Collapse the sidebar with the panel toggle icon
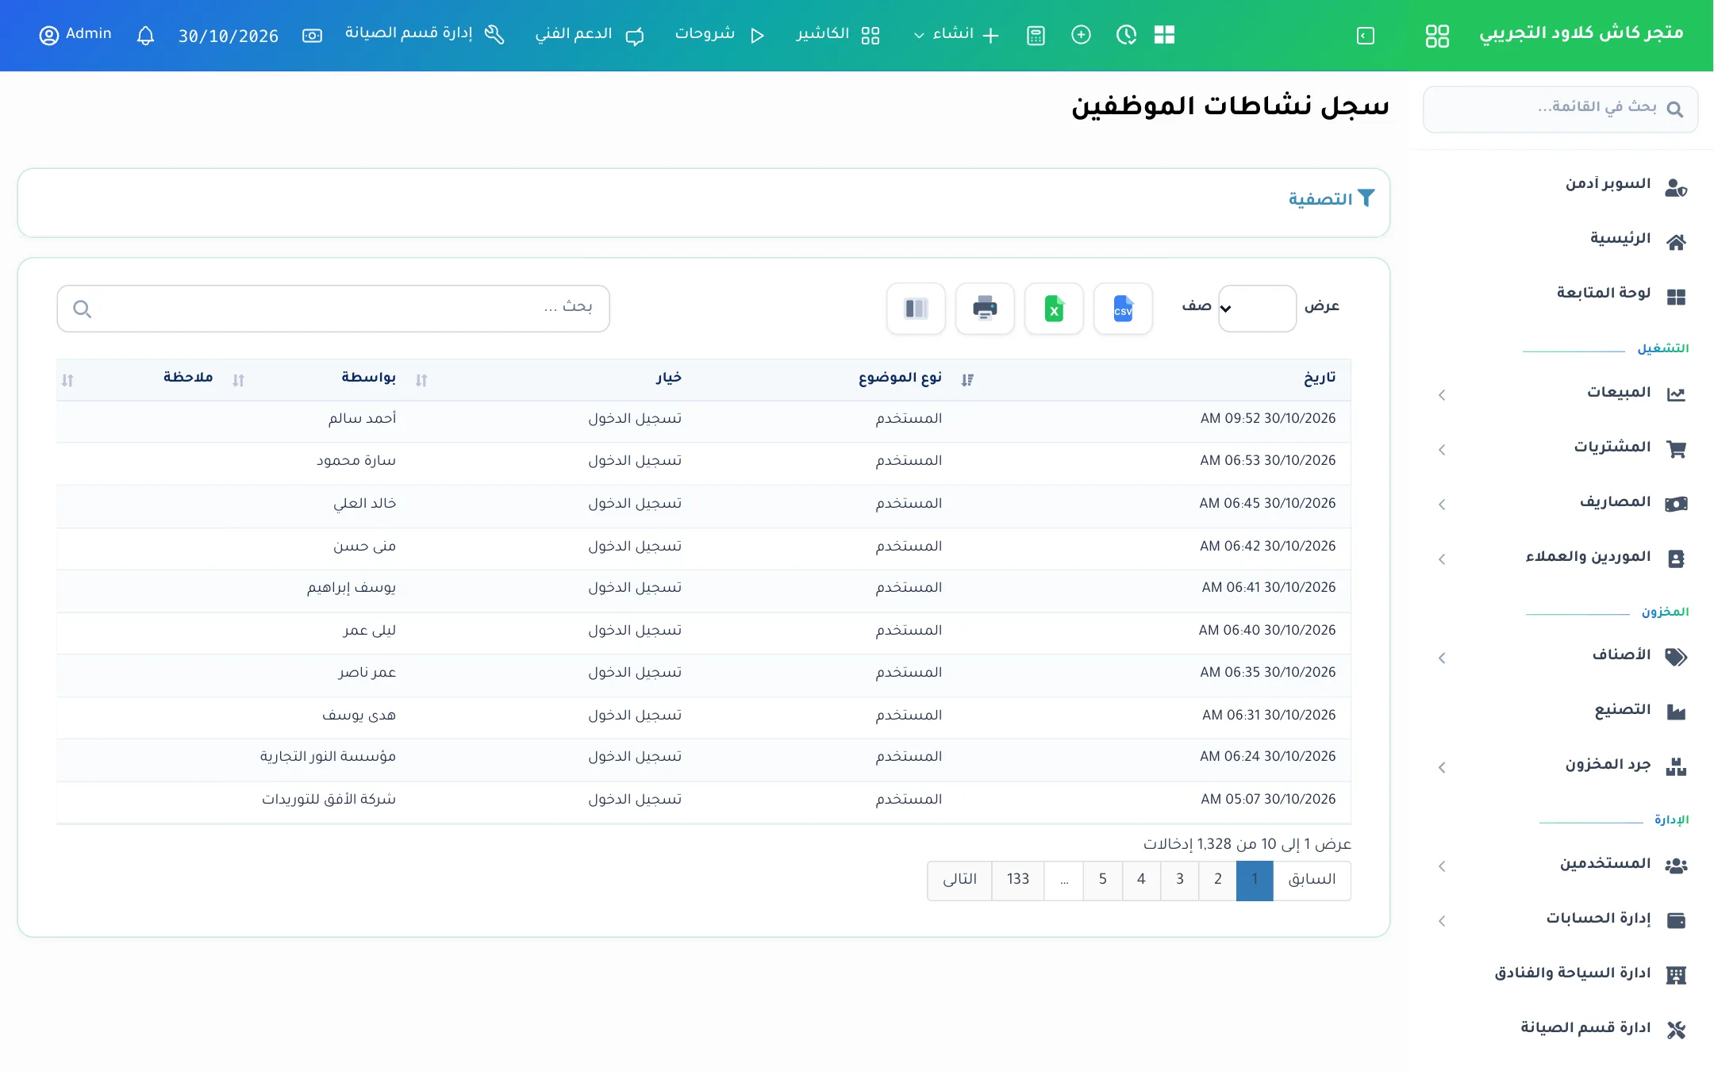Screen dimensions: 1714x1071 point(1366,36)
